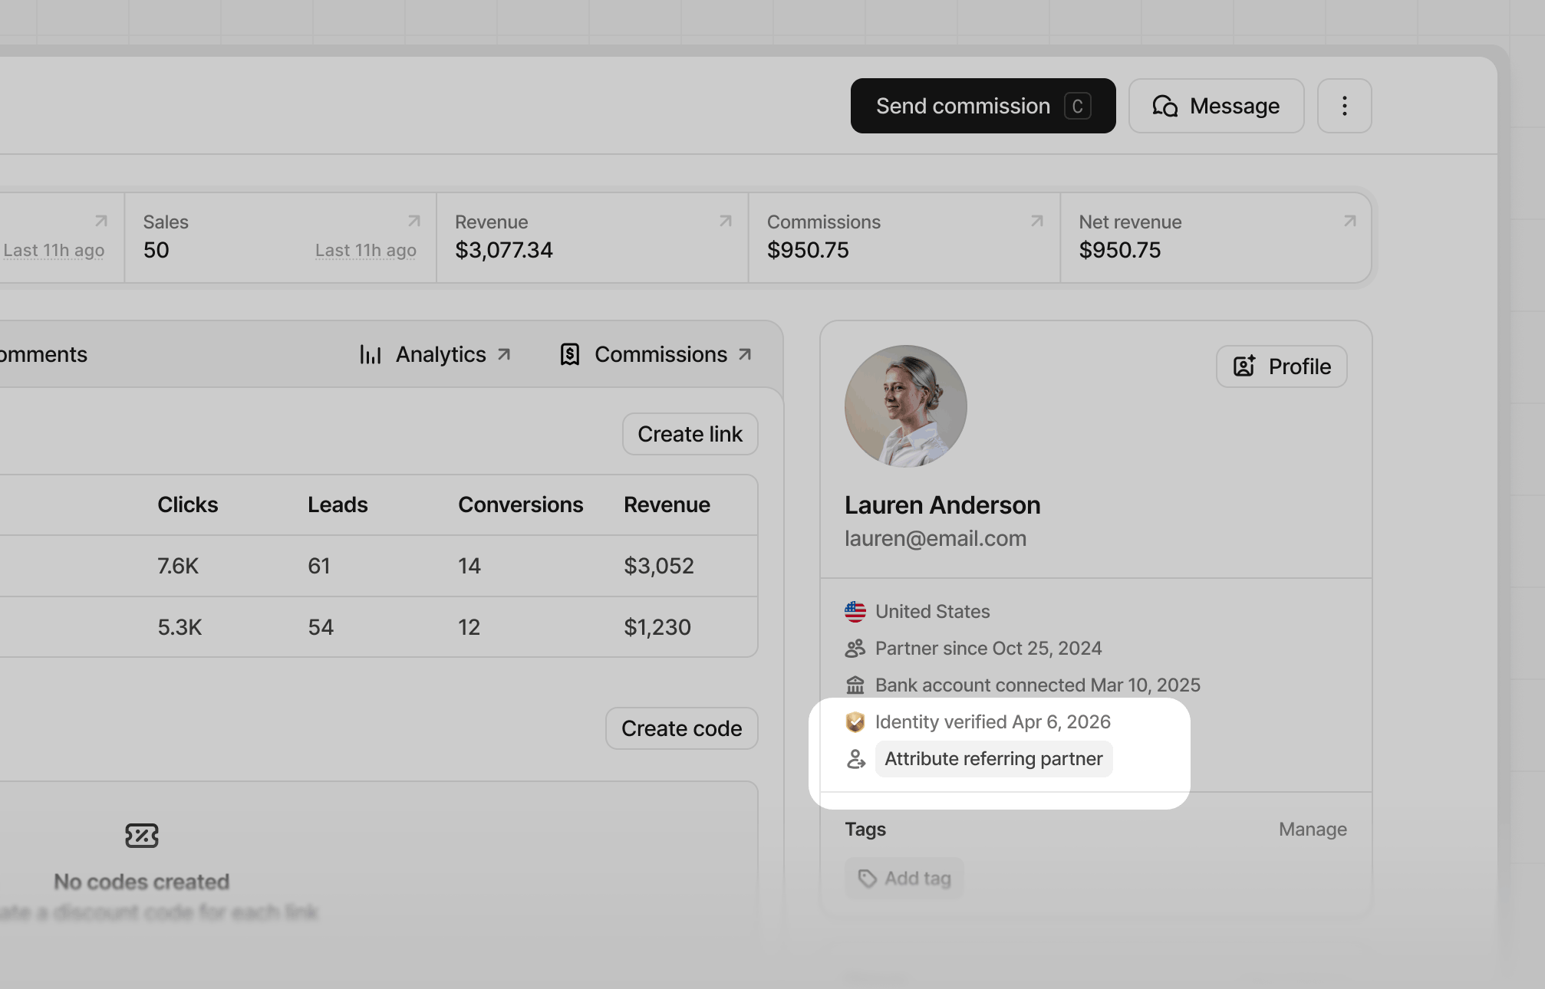Select the 12 conversions cell
This screenshot has width=1545, height=989.
469,627
